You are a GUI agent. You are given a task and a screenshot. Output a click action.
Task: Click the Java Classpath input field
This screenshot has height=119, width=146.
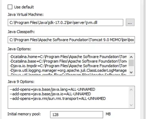point(71,40)
